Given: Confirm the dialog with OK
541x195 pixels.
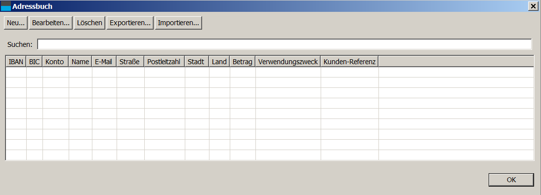Looking at the screenshot, I should click(511, 180).
